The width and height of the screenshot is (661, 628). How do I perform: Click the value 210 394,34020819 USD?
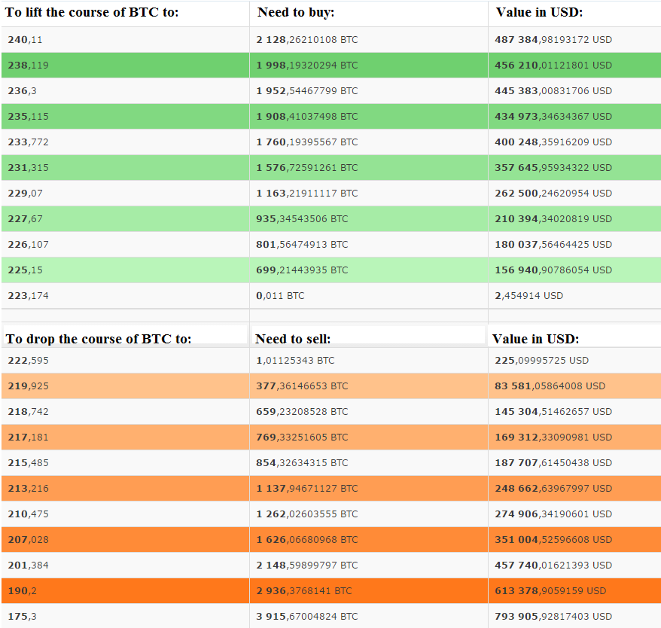(553, 219)
